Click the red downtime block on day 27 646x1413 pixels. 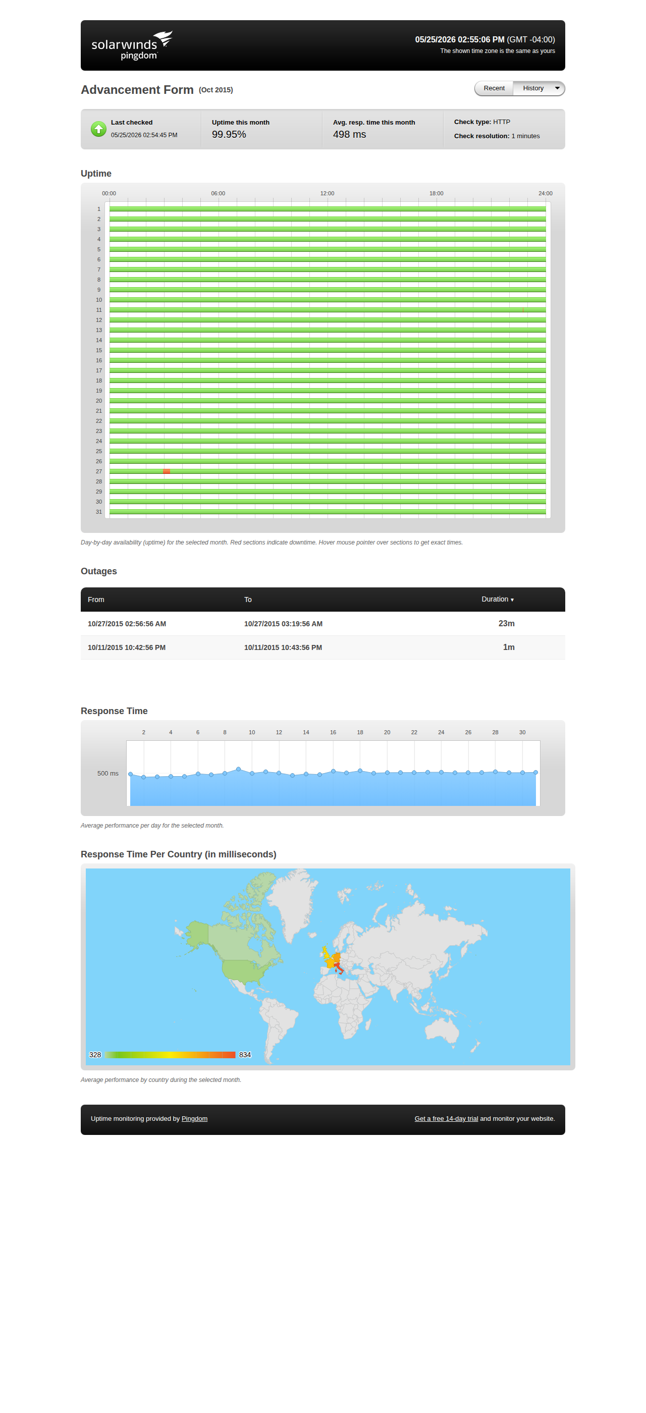[x=166, y=471]
